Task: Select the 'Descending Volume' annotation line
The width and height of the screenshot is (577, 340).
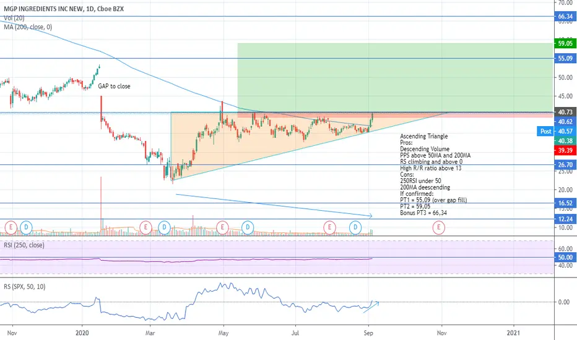Action: (x=425, y=149)
